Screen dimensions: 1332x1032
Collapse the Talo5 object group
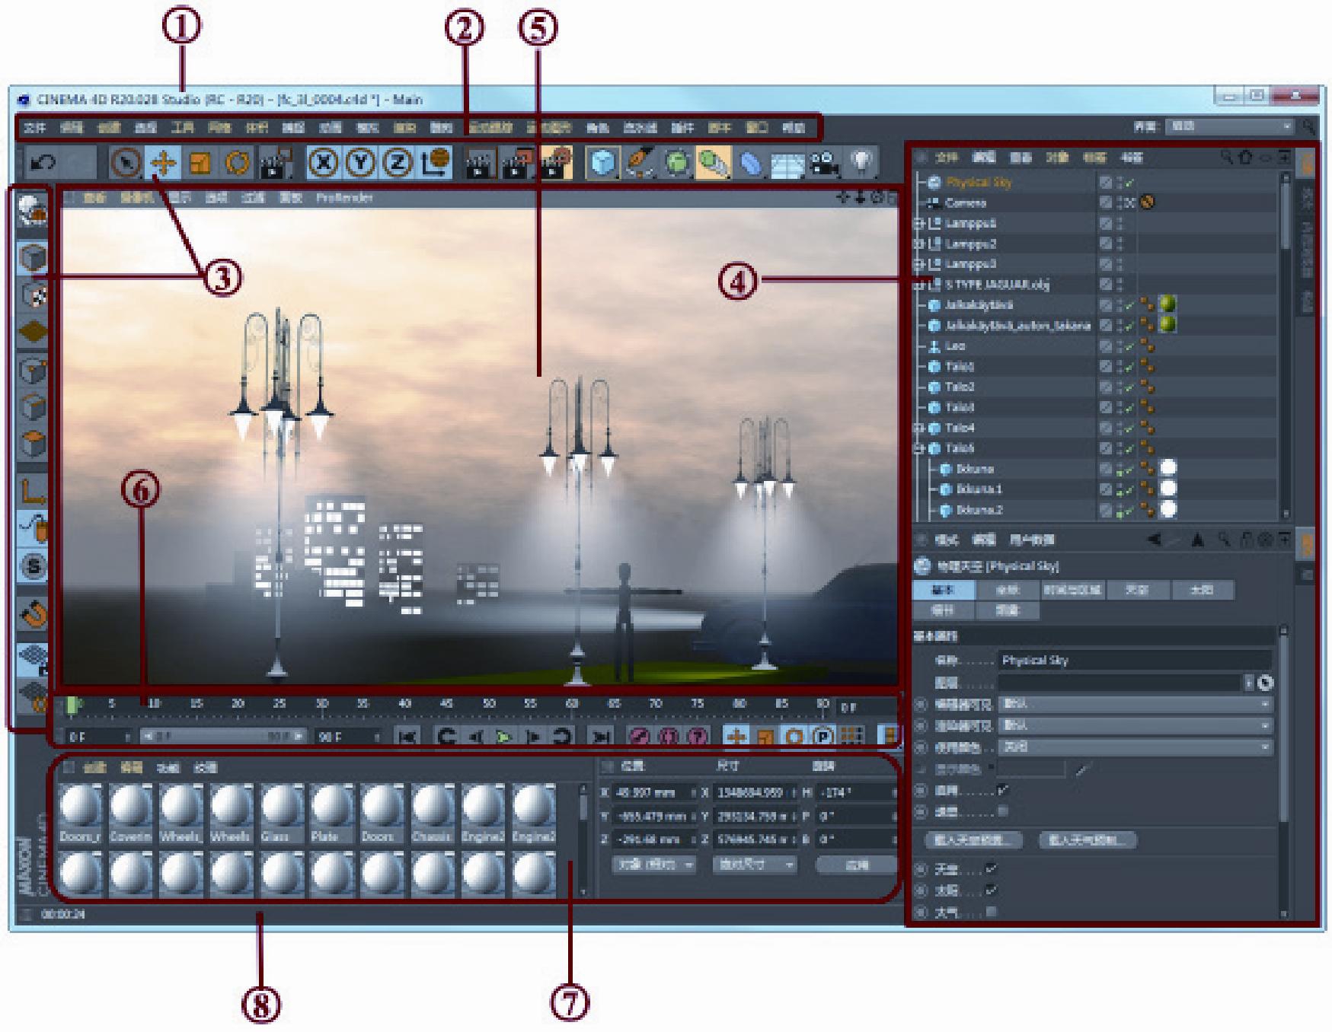coord(919,448)
